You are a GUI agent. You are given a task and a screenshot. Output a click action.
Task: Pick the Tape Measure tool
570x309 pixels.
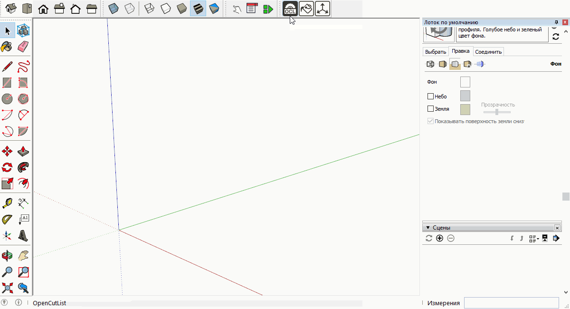pyautogui.click(x=7, y=203)
